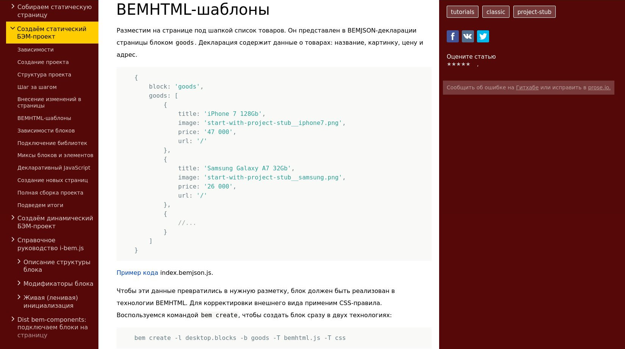Expand Dist bem-components section chevron
Viewport: 625px width, 349px height.
[13, 319]
